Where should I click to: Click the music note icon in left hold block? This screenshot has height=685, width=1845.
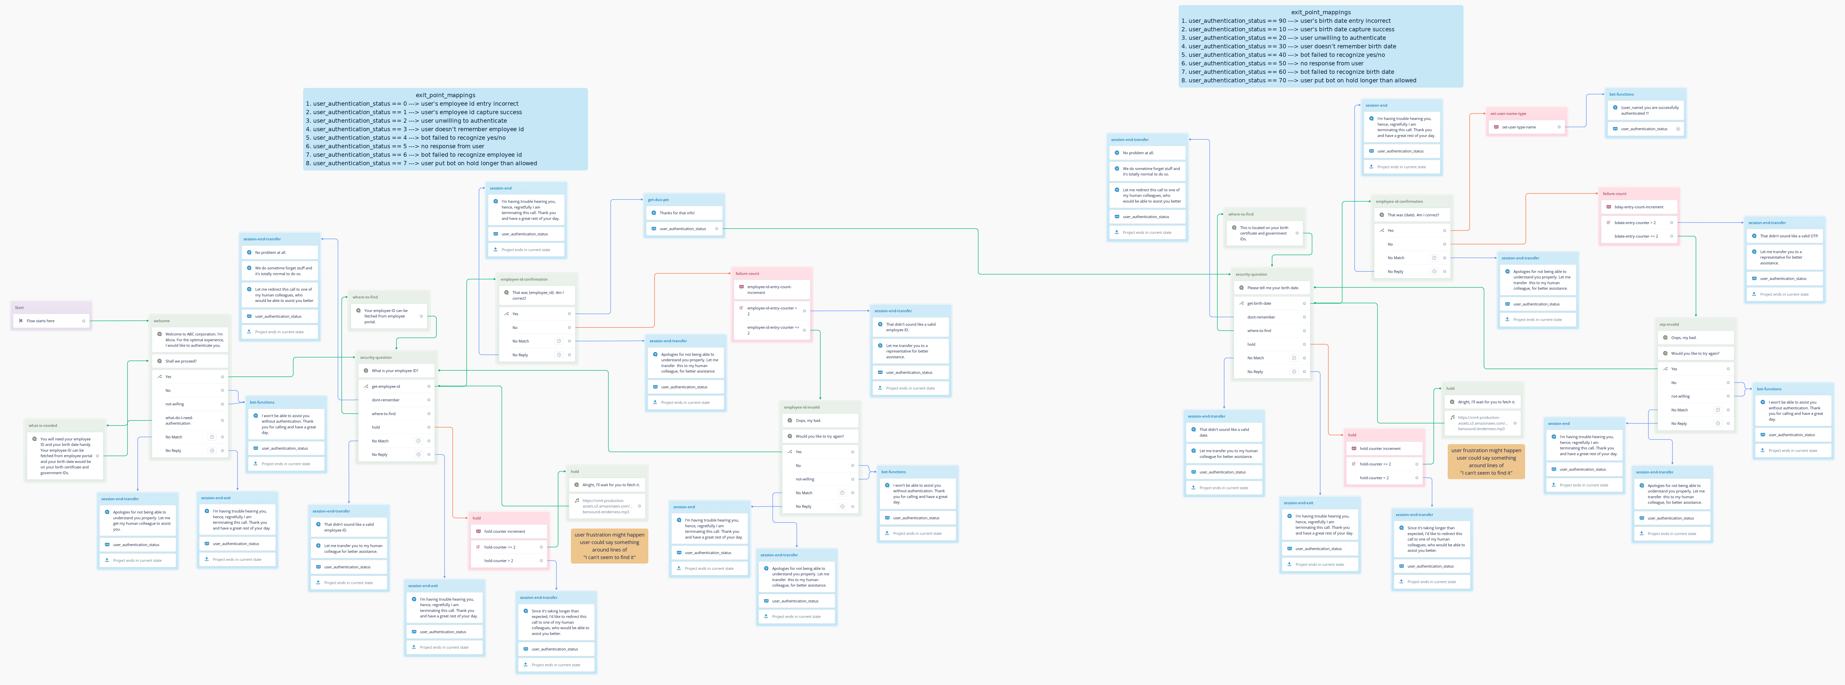coord(577,500)
